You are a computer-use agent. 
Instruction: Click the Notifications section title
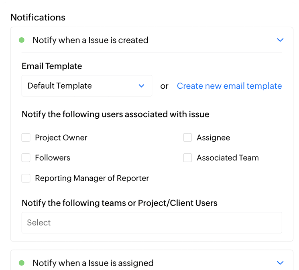38,17
